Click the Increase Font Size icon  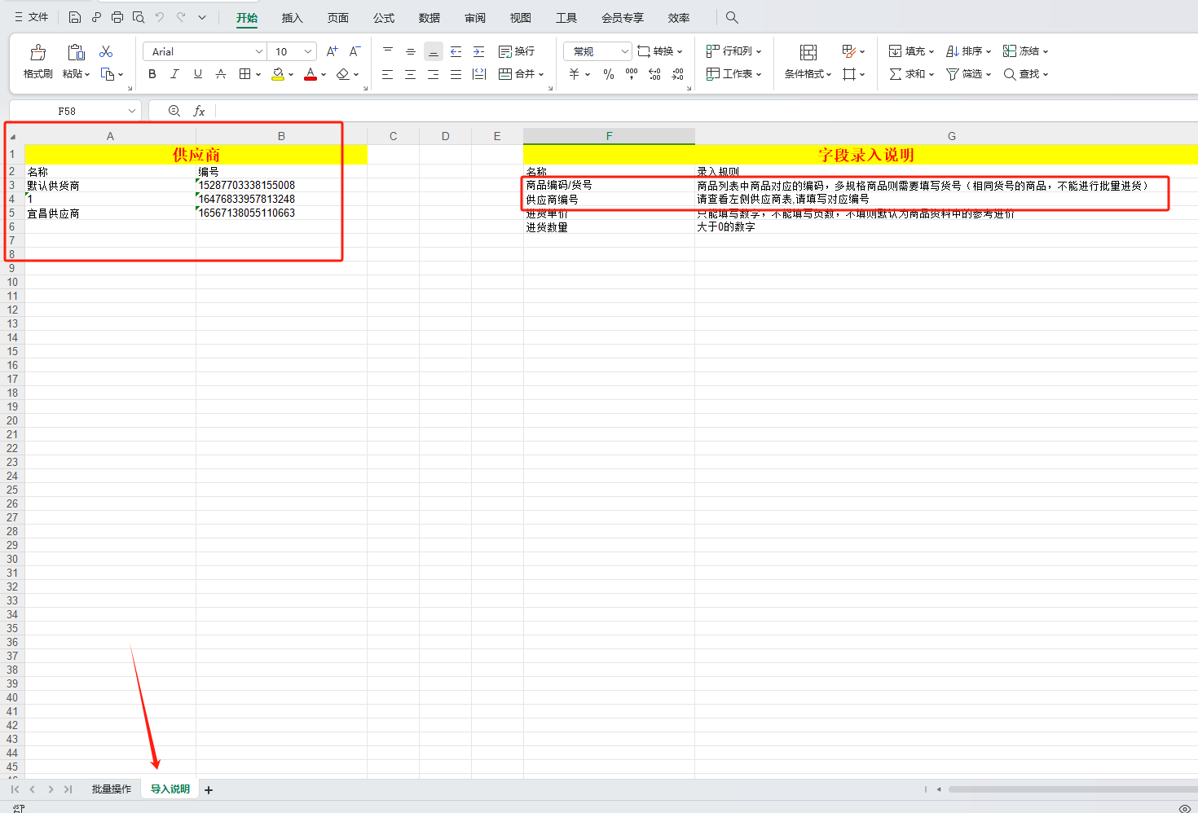coord(332,51)
